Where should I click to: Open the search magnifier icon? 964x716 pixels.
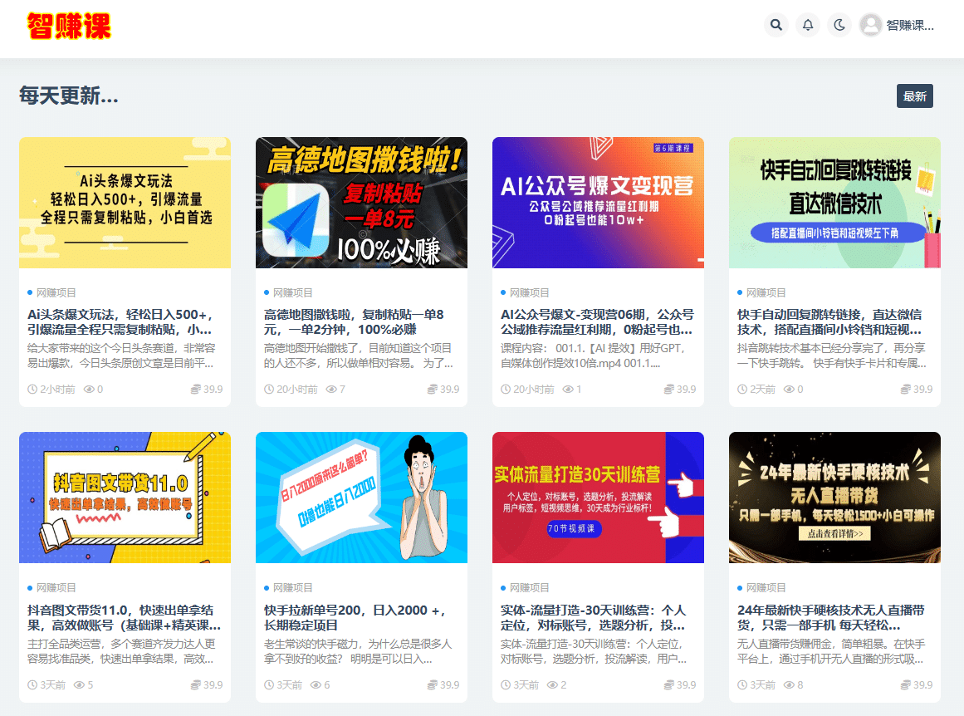coord(776,25)
